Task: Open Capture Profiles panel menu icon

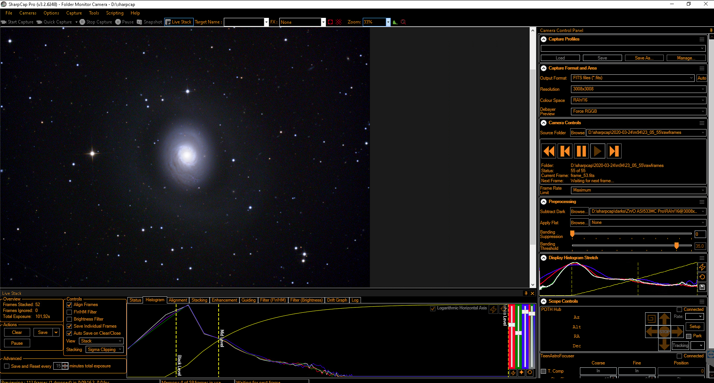Action: pyautogui.click(x=702, y=39)
